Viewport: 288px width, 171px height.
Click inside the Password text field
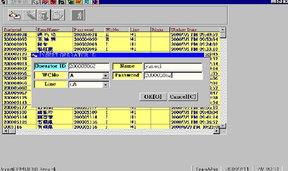tap(173, 75)
